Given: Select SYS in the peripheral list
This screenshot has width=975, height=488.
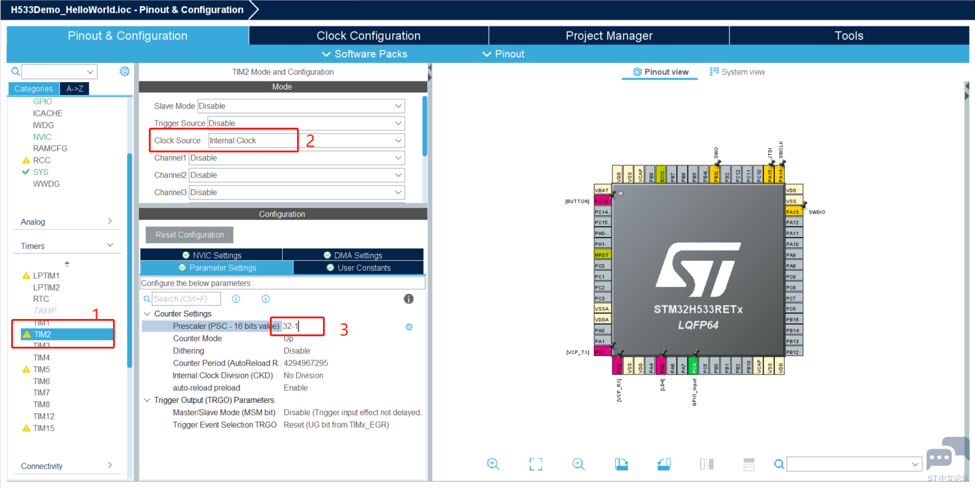Looking at the screenshot, I should point(40,172).
